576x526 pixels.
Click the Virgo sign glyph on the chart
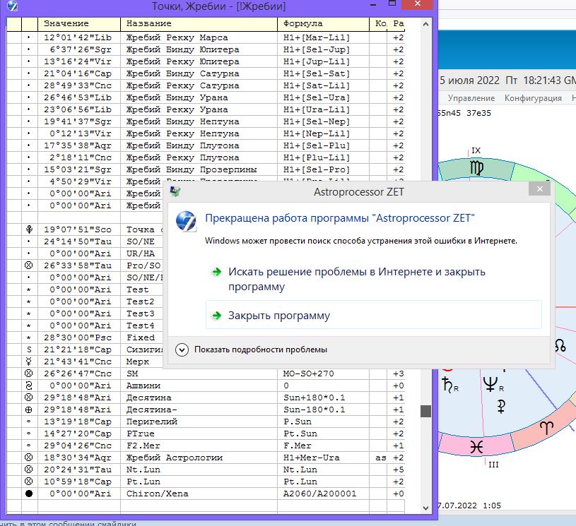[476, 169]
